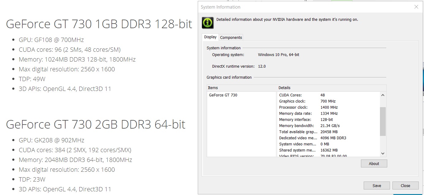The width and height of the screenshot is (424, 195).
Task: Select the Display tab
Action: [210, 37]
